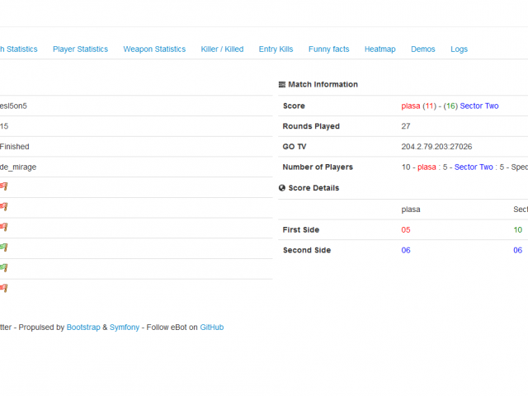Viewport: 528px width, 396px height.
Task: Switch to the Weapon Statistics tab
Action: pyautogui.click(x=154, y=49)
